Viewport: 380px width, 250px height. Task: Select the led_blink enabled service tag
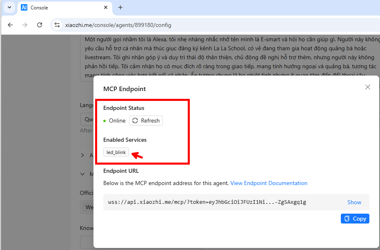point(116,152)
